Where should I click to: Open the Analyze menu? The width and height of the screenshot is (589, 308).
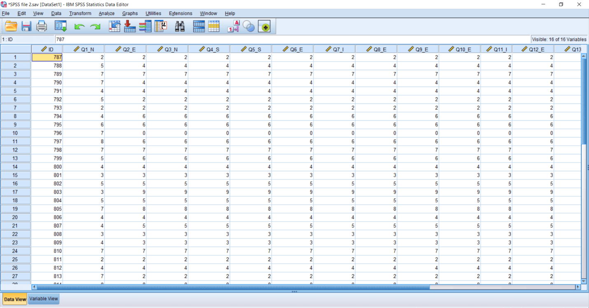click(x=106, y=13)
